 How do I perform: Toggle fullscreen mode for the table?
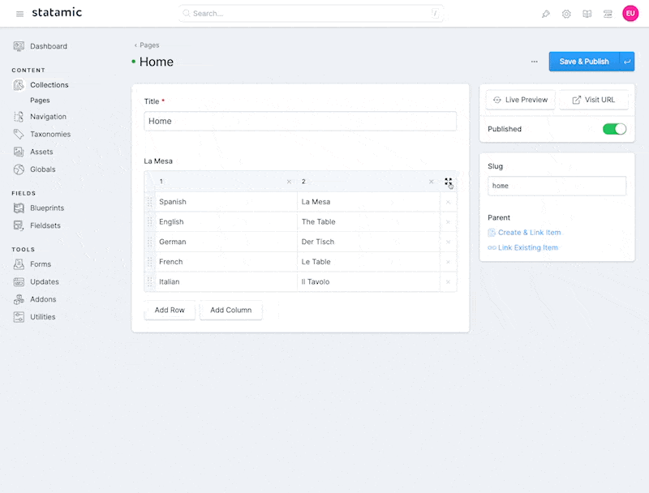[x=449, y=182]
